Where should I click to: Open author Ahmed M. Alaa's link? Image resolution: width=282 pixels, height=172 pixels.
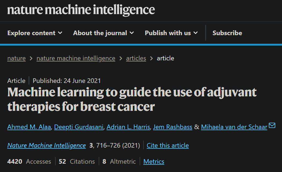29,127
